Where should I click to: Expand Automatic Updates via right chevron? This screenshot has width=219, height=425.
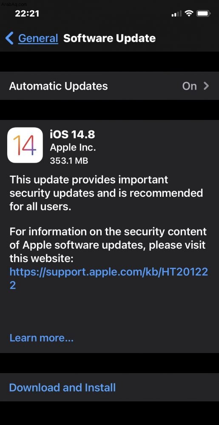tap(206, 86)
